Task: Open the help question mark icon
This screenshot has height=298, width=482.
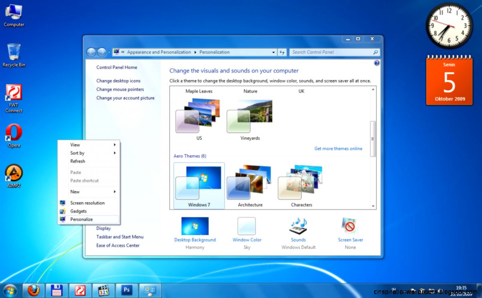Action: (377, 63)
